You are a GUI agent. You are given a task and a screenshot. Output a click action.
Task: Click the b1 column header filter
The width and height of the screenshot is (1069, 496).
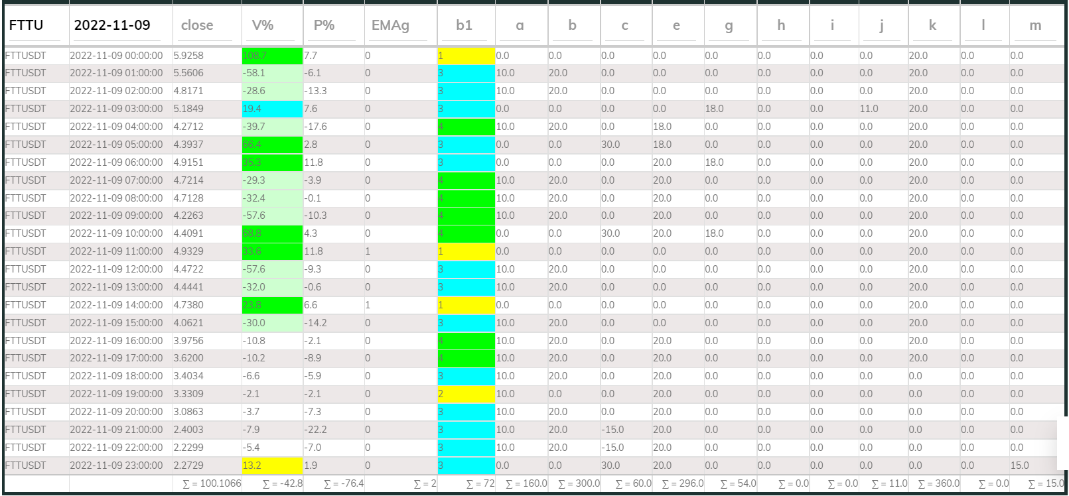[x=466, y=26]
